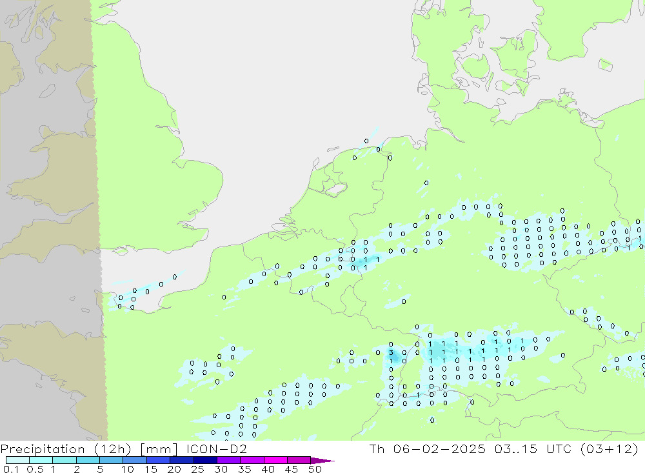Screen dimensions: 645x473
Task: Click the "[mm]" unit label
Action: pos(159,449)
